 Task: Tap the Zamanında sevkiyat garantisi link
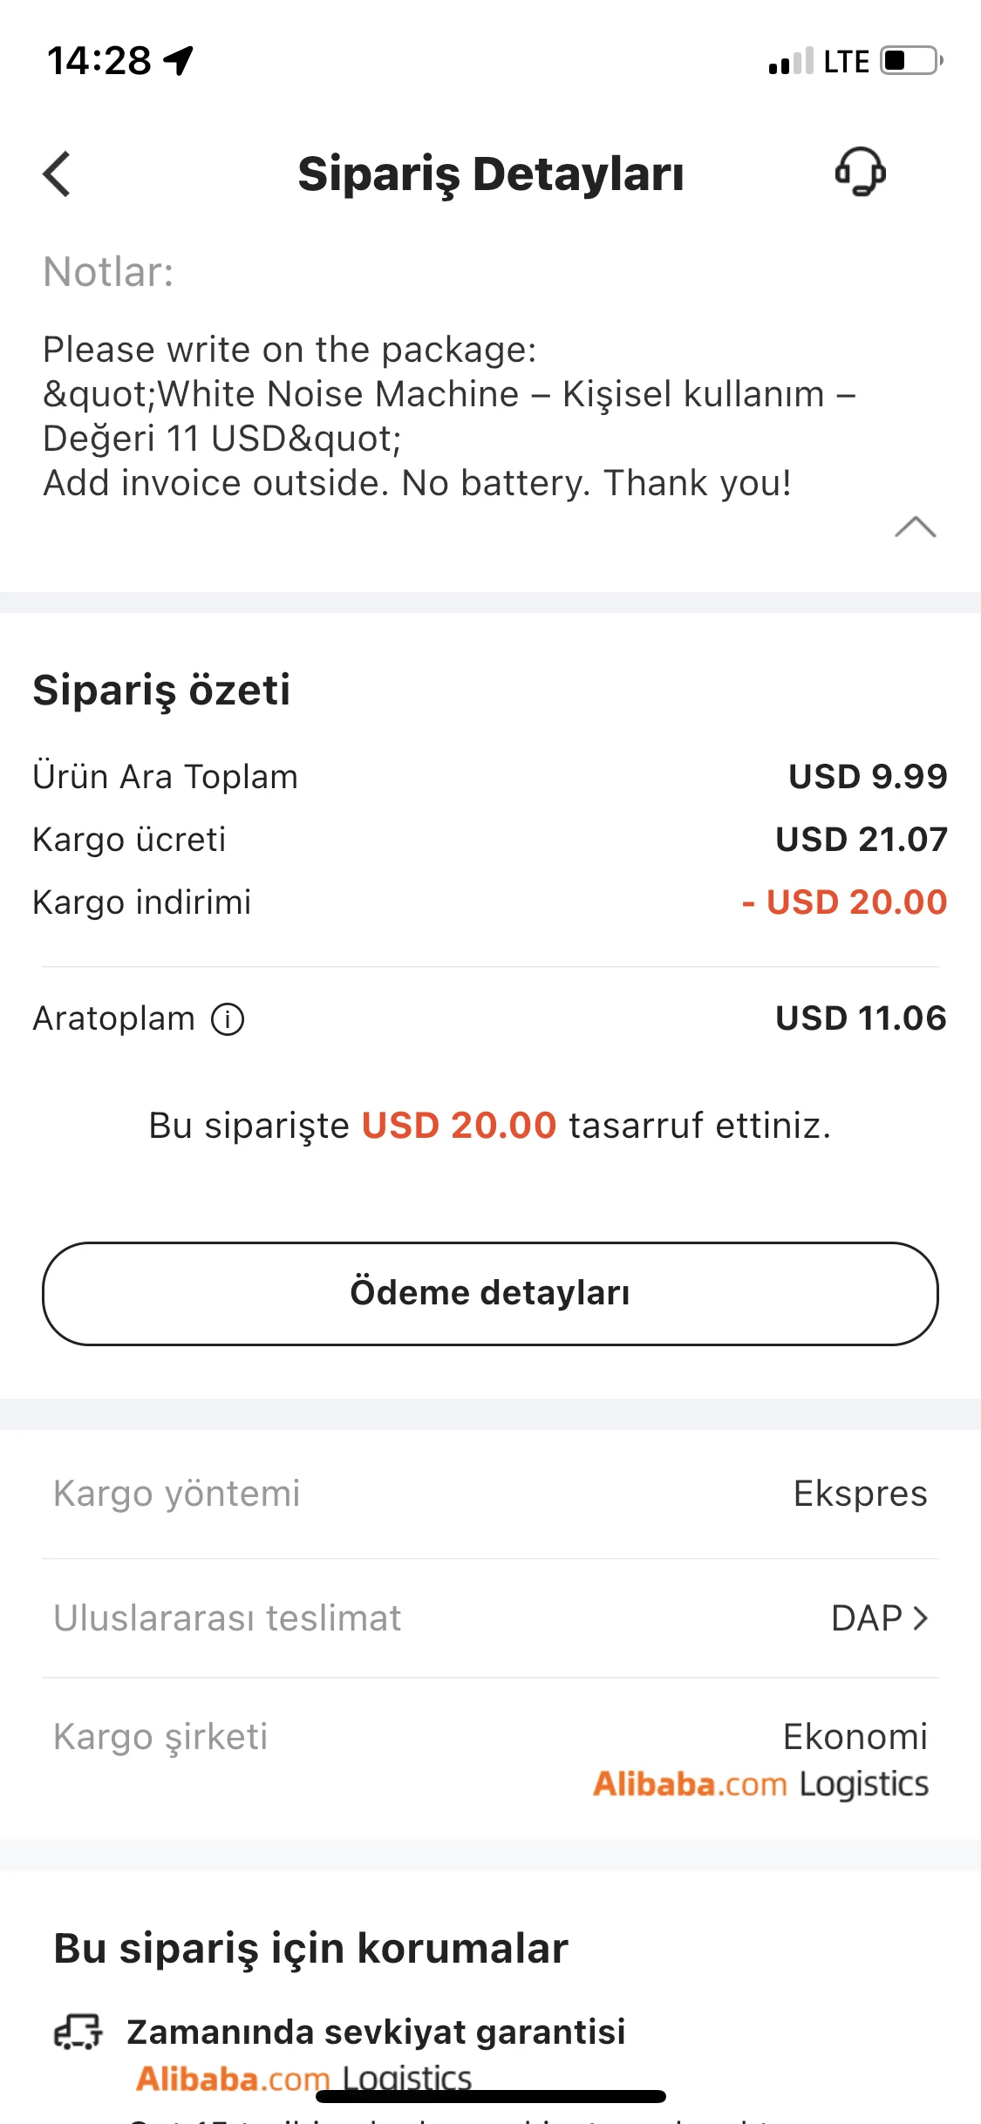(x=376, y=2032)
